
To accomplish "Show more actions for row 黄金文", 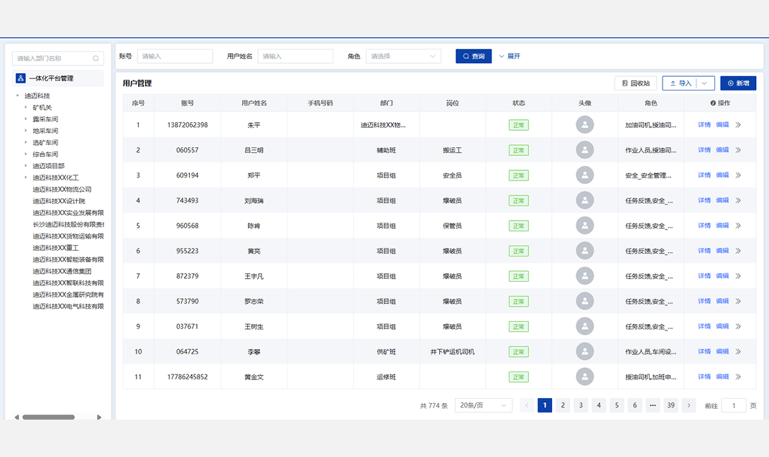I will 738,377.
